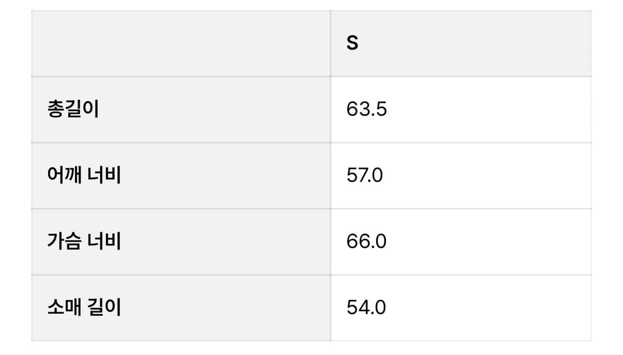Click the 63.5 total length value
The image size is (623, 355).
click(x=367, y=110)
